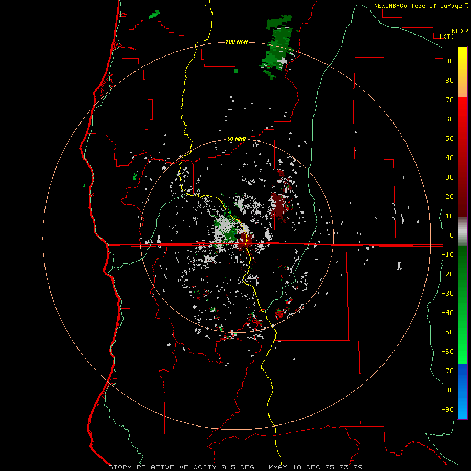Select the -60 tick label on velocity scale
The height and width of the screenshot is (471, 471).
click(x=447, y=352)
